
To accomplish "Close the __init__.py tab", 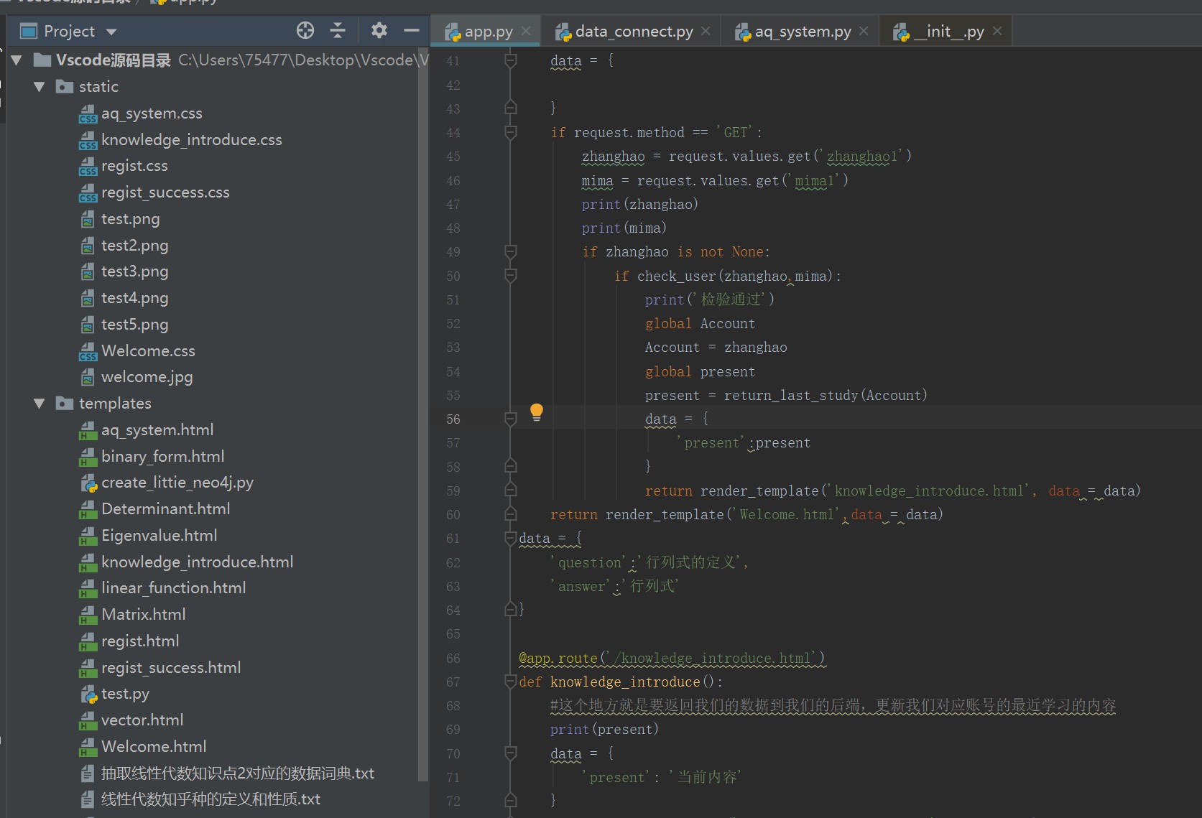I will click(x=997, y=31).
